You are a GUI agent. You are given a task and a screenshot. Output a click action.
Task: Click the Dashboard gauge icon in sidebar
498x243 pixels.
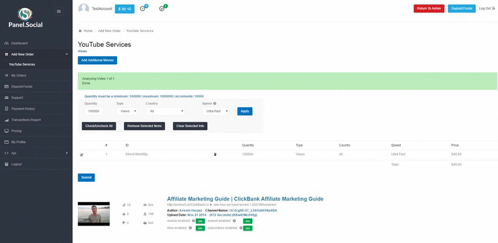point(7,43)
